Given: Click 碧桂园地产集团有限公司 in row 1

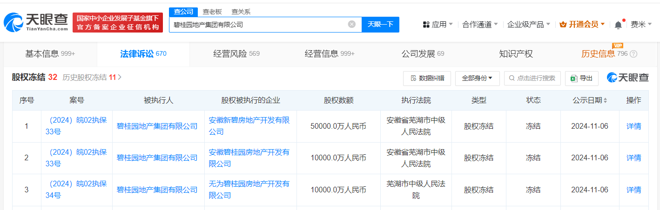Looking at the screenshot, I should click(x=157, y=126).
